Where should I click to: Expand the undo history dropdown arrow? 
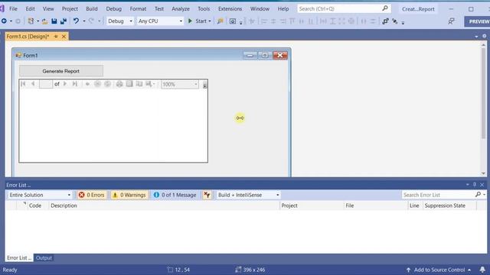83,21
